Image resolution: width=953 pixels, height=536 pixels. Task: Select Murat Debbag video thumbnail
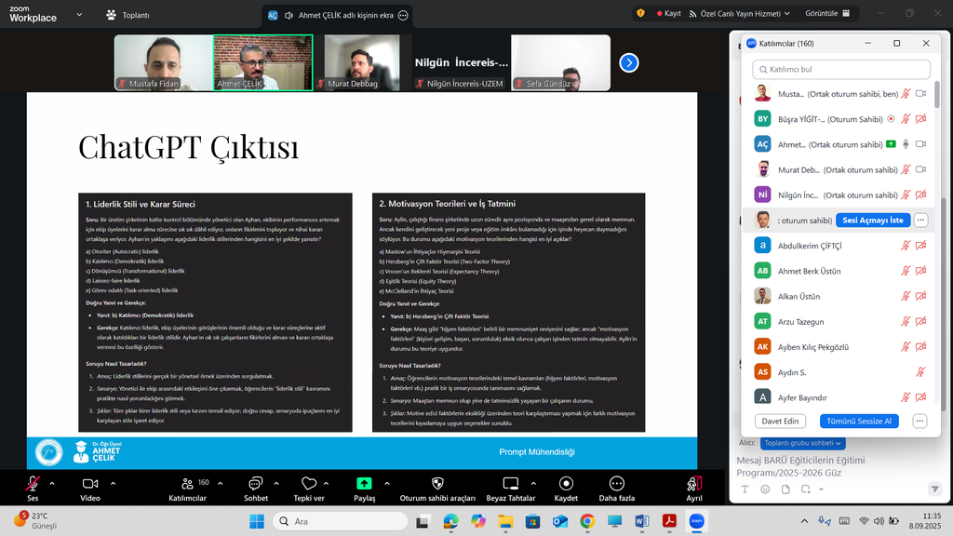coord(362,62)
